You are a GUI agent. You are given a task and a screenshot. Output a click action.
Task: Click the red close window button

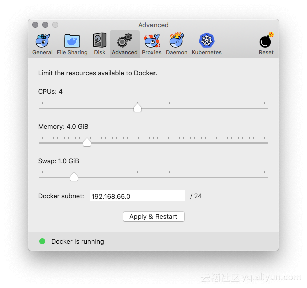click(x=35, y=25)
